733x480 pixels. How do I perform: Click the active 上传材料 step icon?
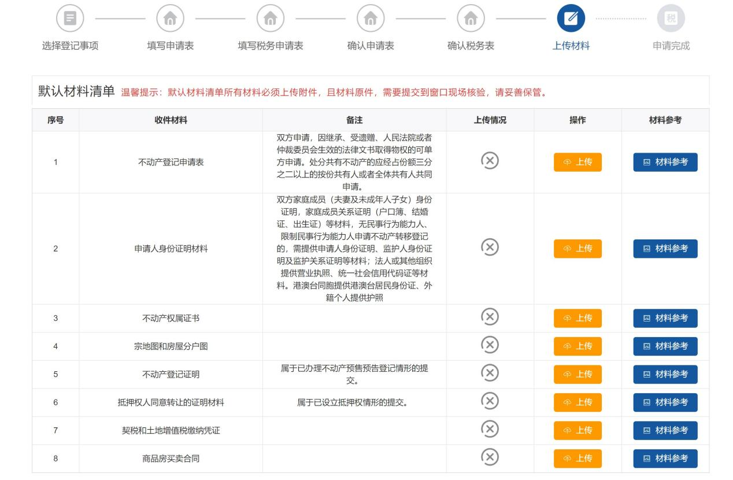click(571, 19)
